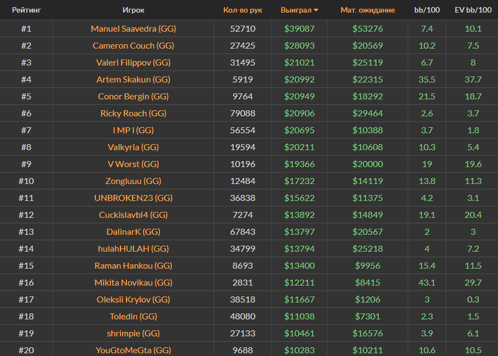
Task: Open UNBROKEN23 (GG) player stats
Action: tap(134, 198)
